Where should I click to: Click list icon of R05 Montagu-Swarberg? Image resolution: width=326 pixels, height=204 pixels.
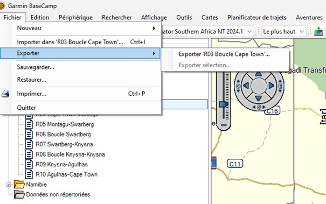[x=29, y=124]
